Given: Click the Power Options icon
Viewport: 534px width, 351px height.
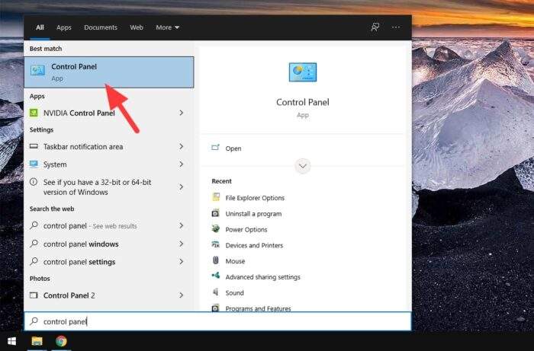Looking at the screenshot, I should 216,228.
